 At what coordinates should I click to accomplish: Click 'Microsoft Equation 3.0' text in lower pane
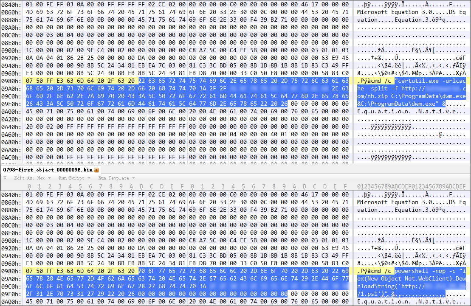395,202
